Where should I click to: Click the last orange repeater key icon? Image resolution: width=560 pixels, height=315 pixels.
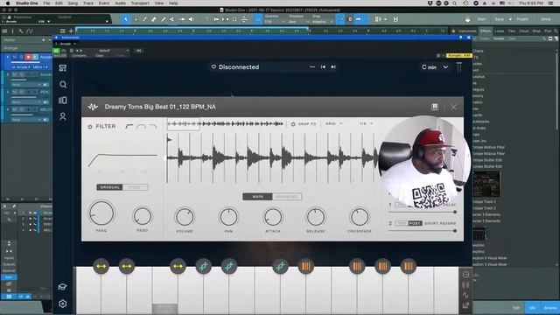point(409,266)
